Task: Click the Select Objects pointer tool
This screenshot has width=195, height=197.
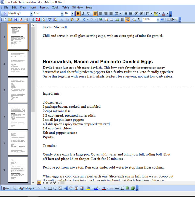Action: click(x=15, y=188)
